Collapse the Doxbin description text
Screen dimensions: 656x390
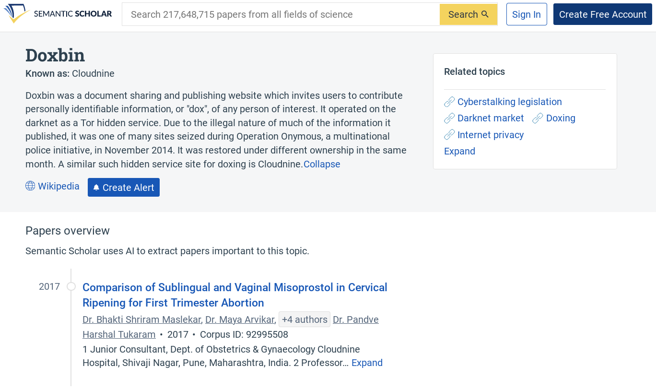click(x=322, y=164)
